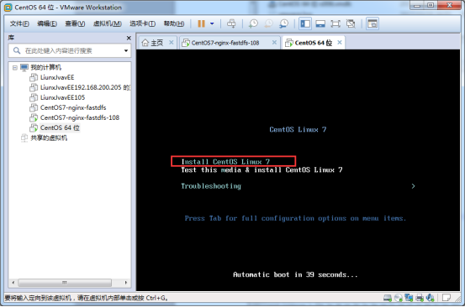This screenshot has width=465, height=307.
Task: Open the Troubleshooting submenu arrow
Action: tap(413, 186)
